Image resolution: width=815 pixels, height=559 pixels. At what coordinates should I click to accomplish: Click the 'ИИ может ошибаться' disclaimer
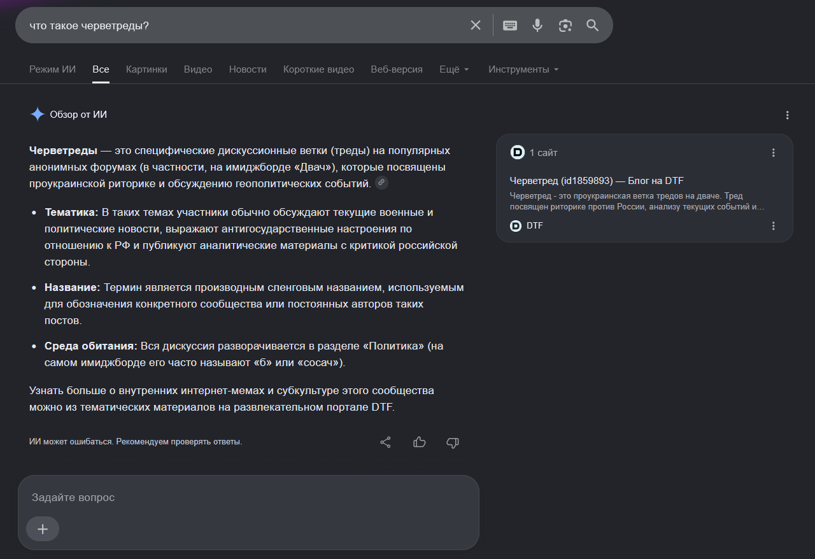click(136, 441)
